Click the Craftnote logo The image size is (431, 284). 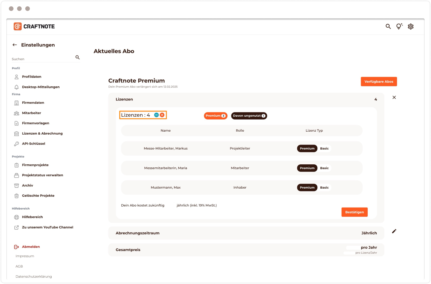tap(34, 26)
